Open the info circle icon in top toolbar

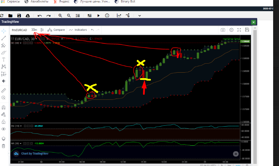pos(107,16)
